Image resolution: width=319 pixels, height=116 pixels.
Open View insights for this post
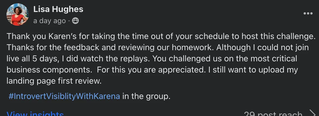click(x=35, y=114)
